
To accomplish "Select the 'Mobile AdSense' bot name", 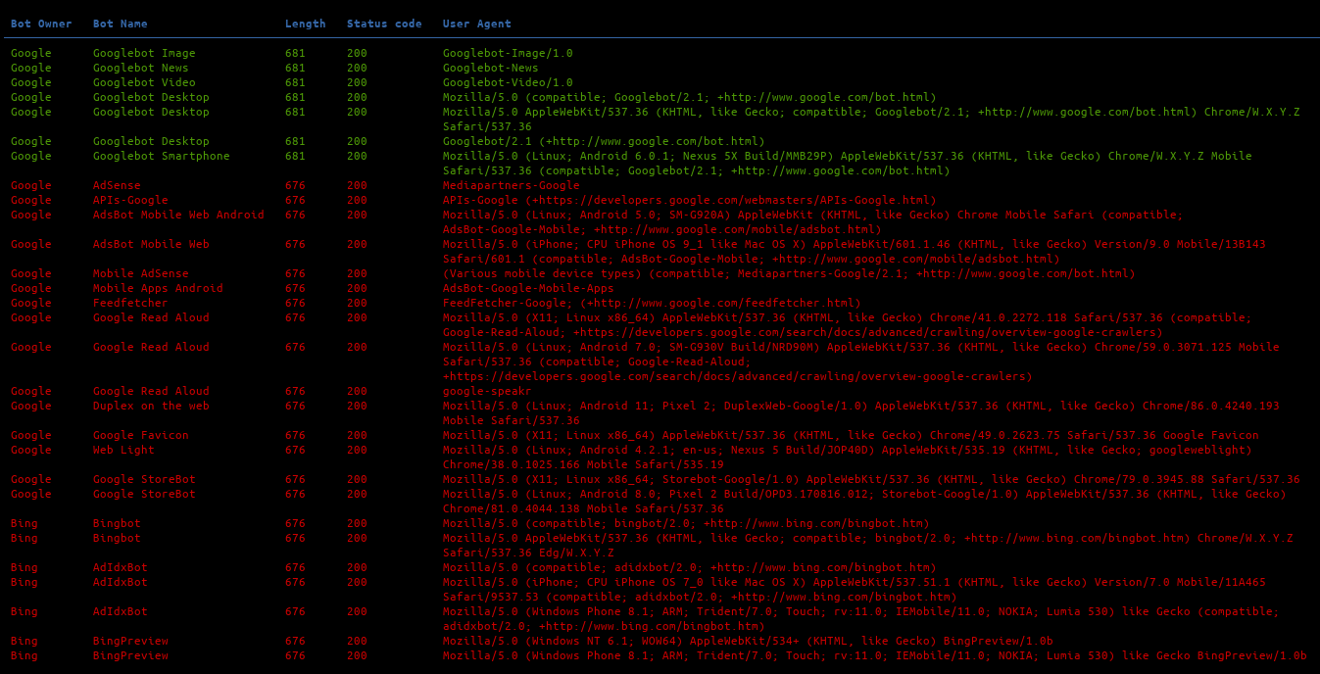I will coord(141,273).
